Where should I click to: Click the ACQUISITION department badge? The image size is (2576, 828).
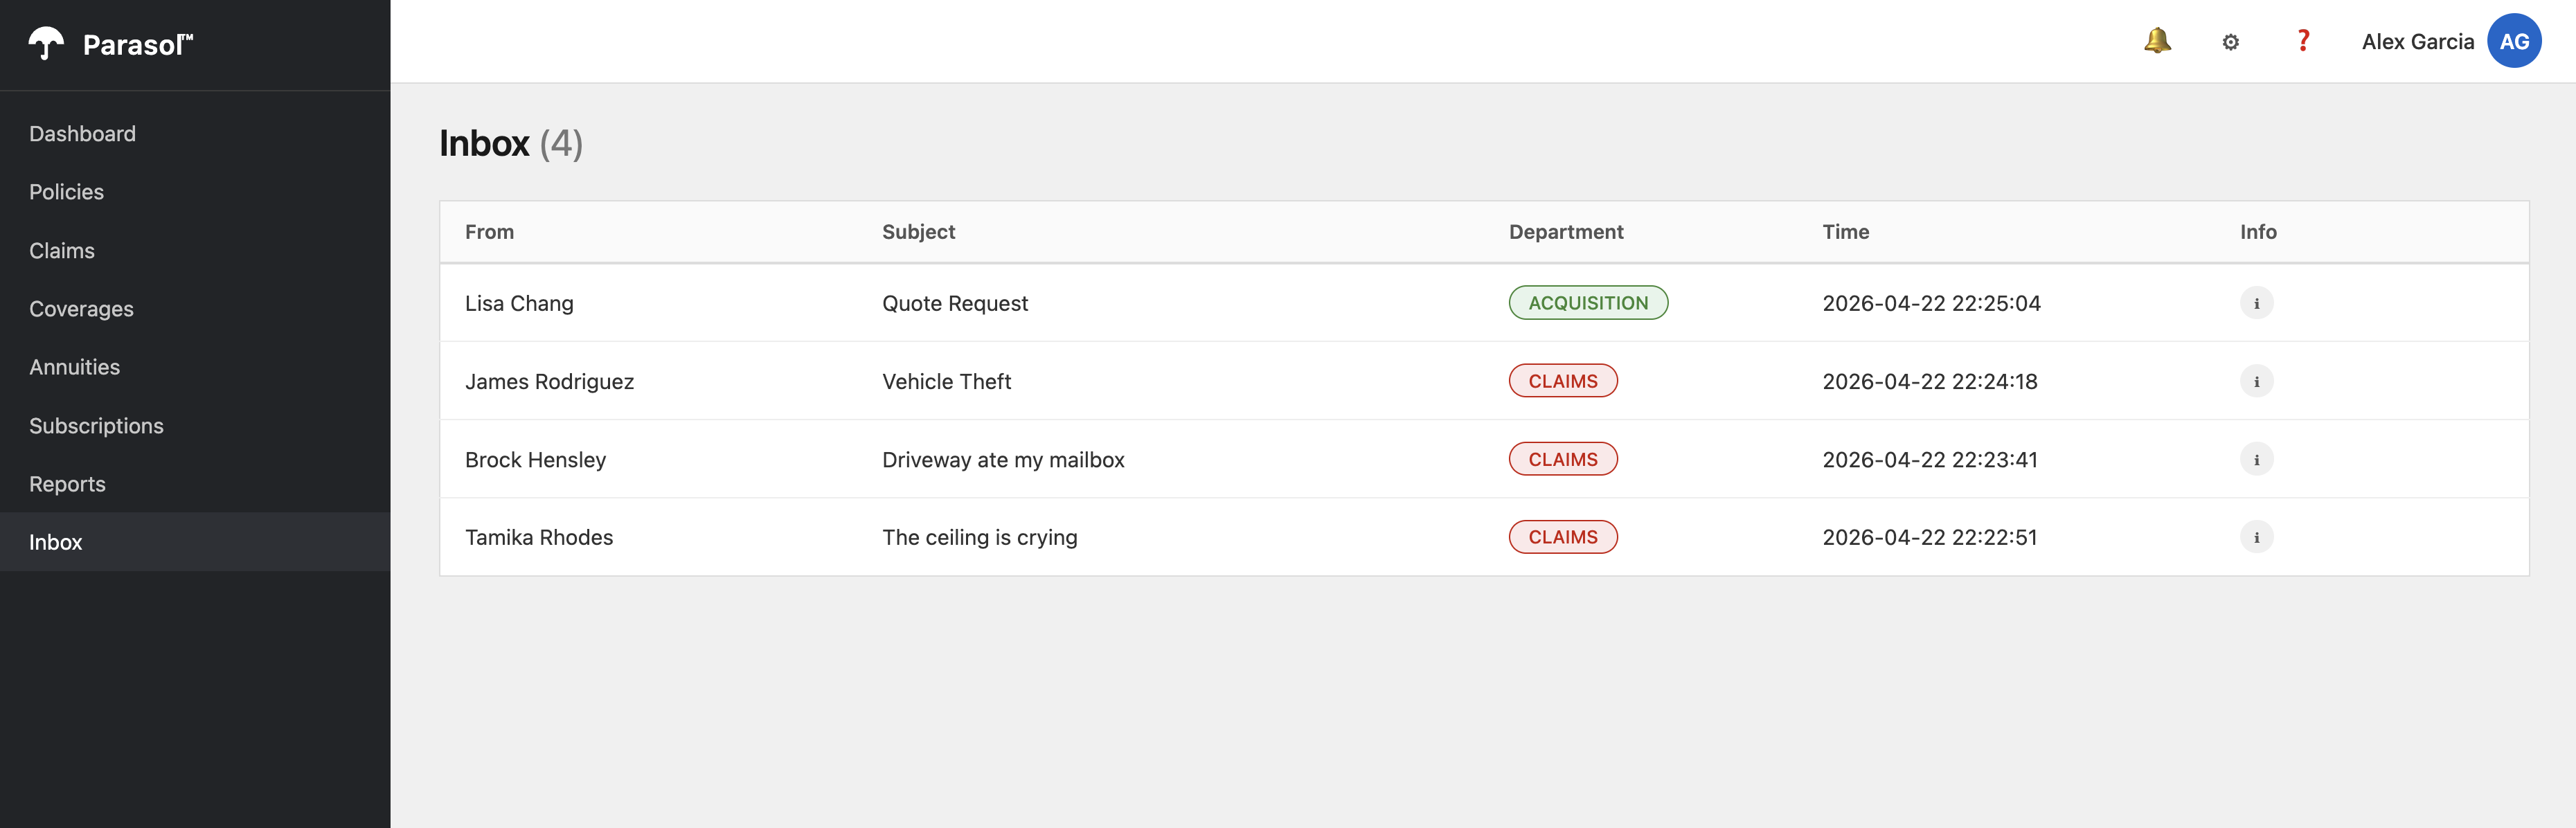[1587, 303]
